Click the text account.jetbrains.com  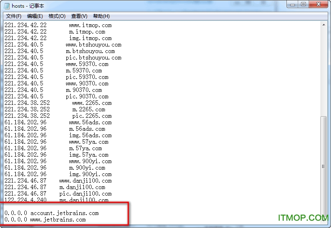pyautogui.click(x=64, y=213)
